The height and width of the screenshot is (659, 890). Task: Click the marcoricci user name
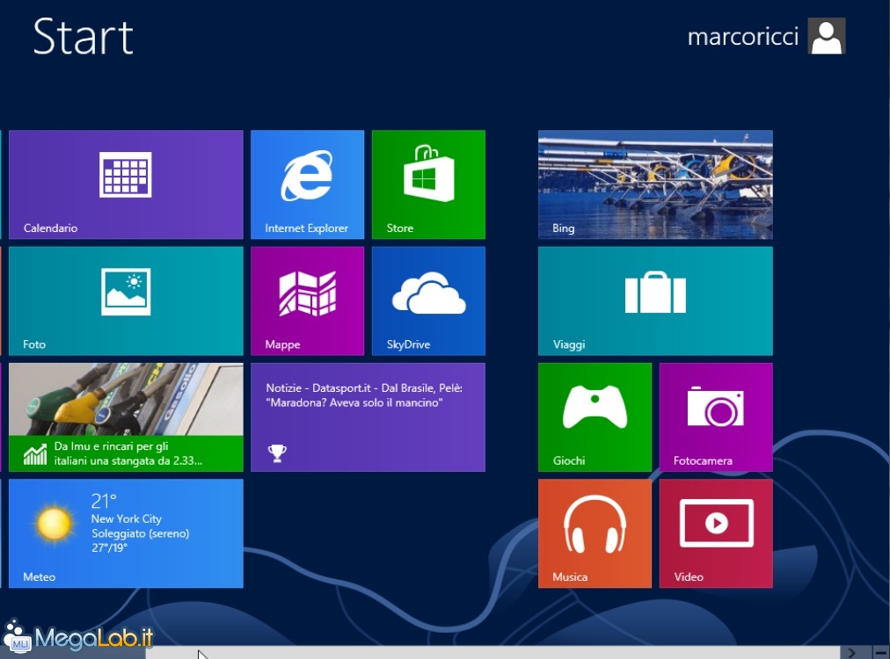pyautogui.click(x=742, y=36)
